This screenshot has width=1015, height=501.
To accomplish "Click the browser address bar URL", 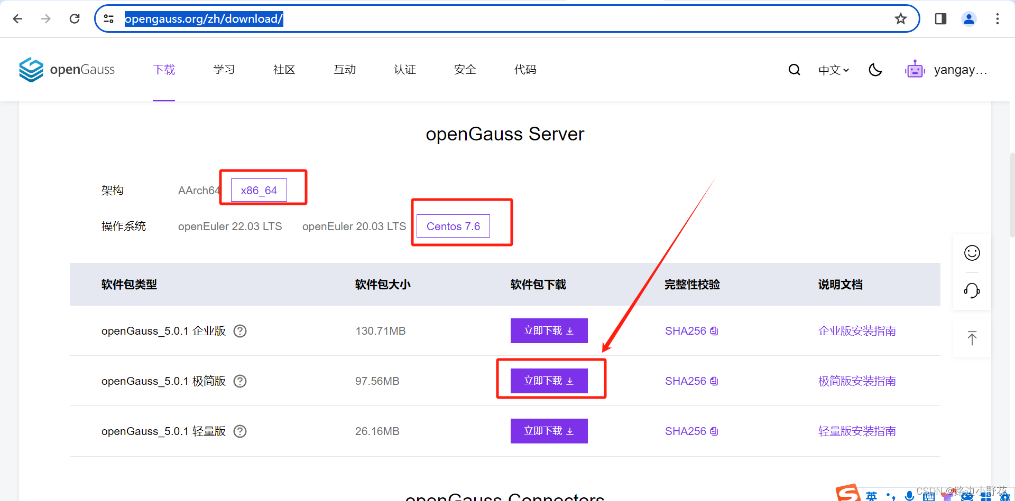I will click(204, 19).
